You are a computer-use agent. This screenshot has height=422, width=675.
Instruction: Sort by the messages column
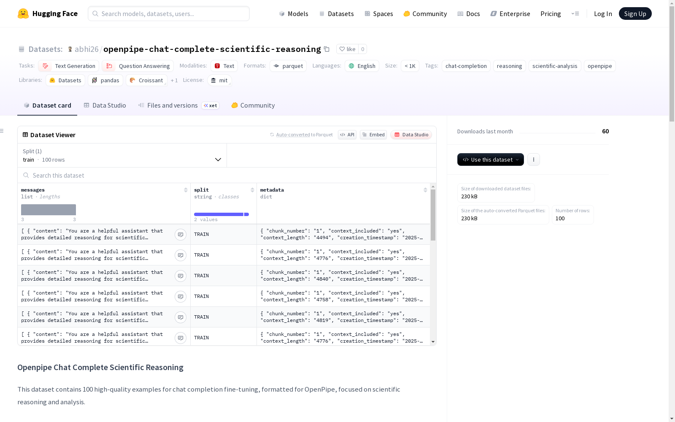click(186, 190)
